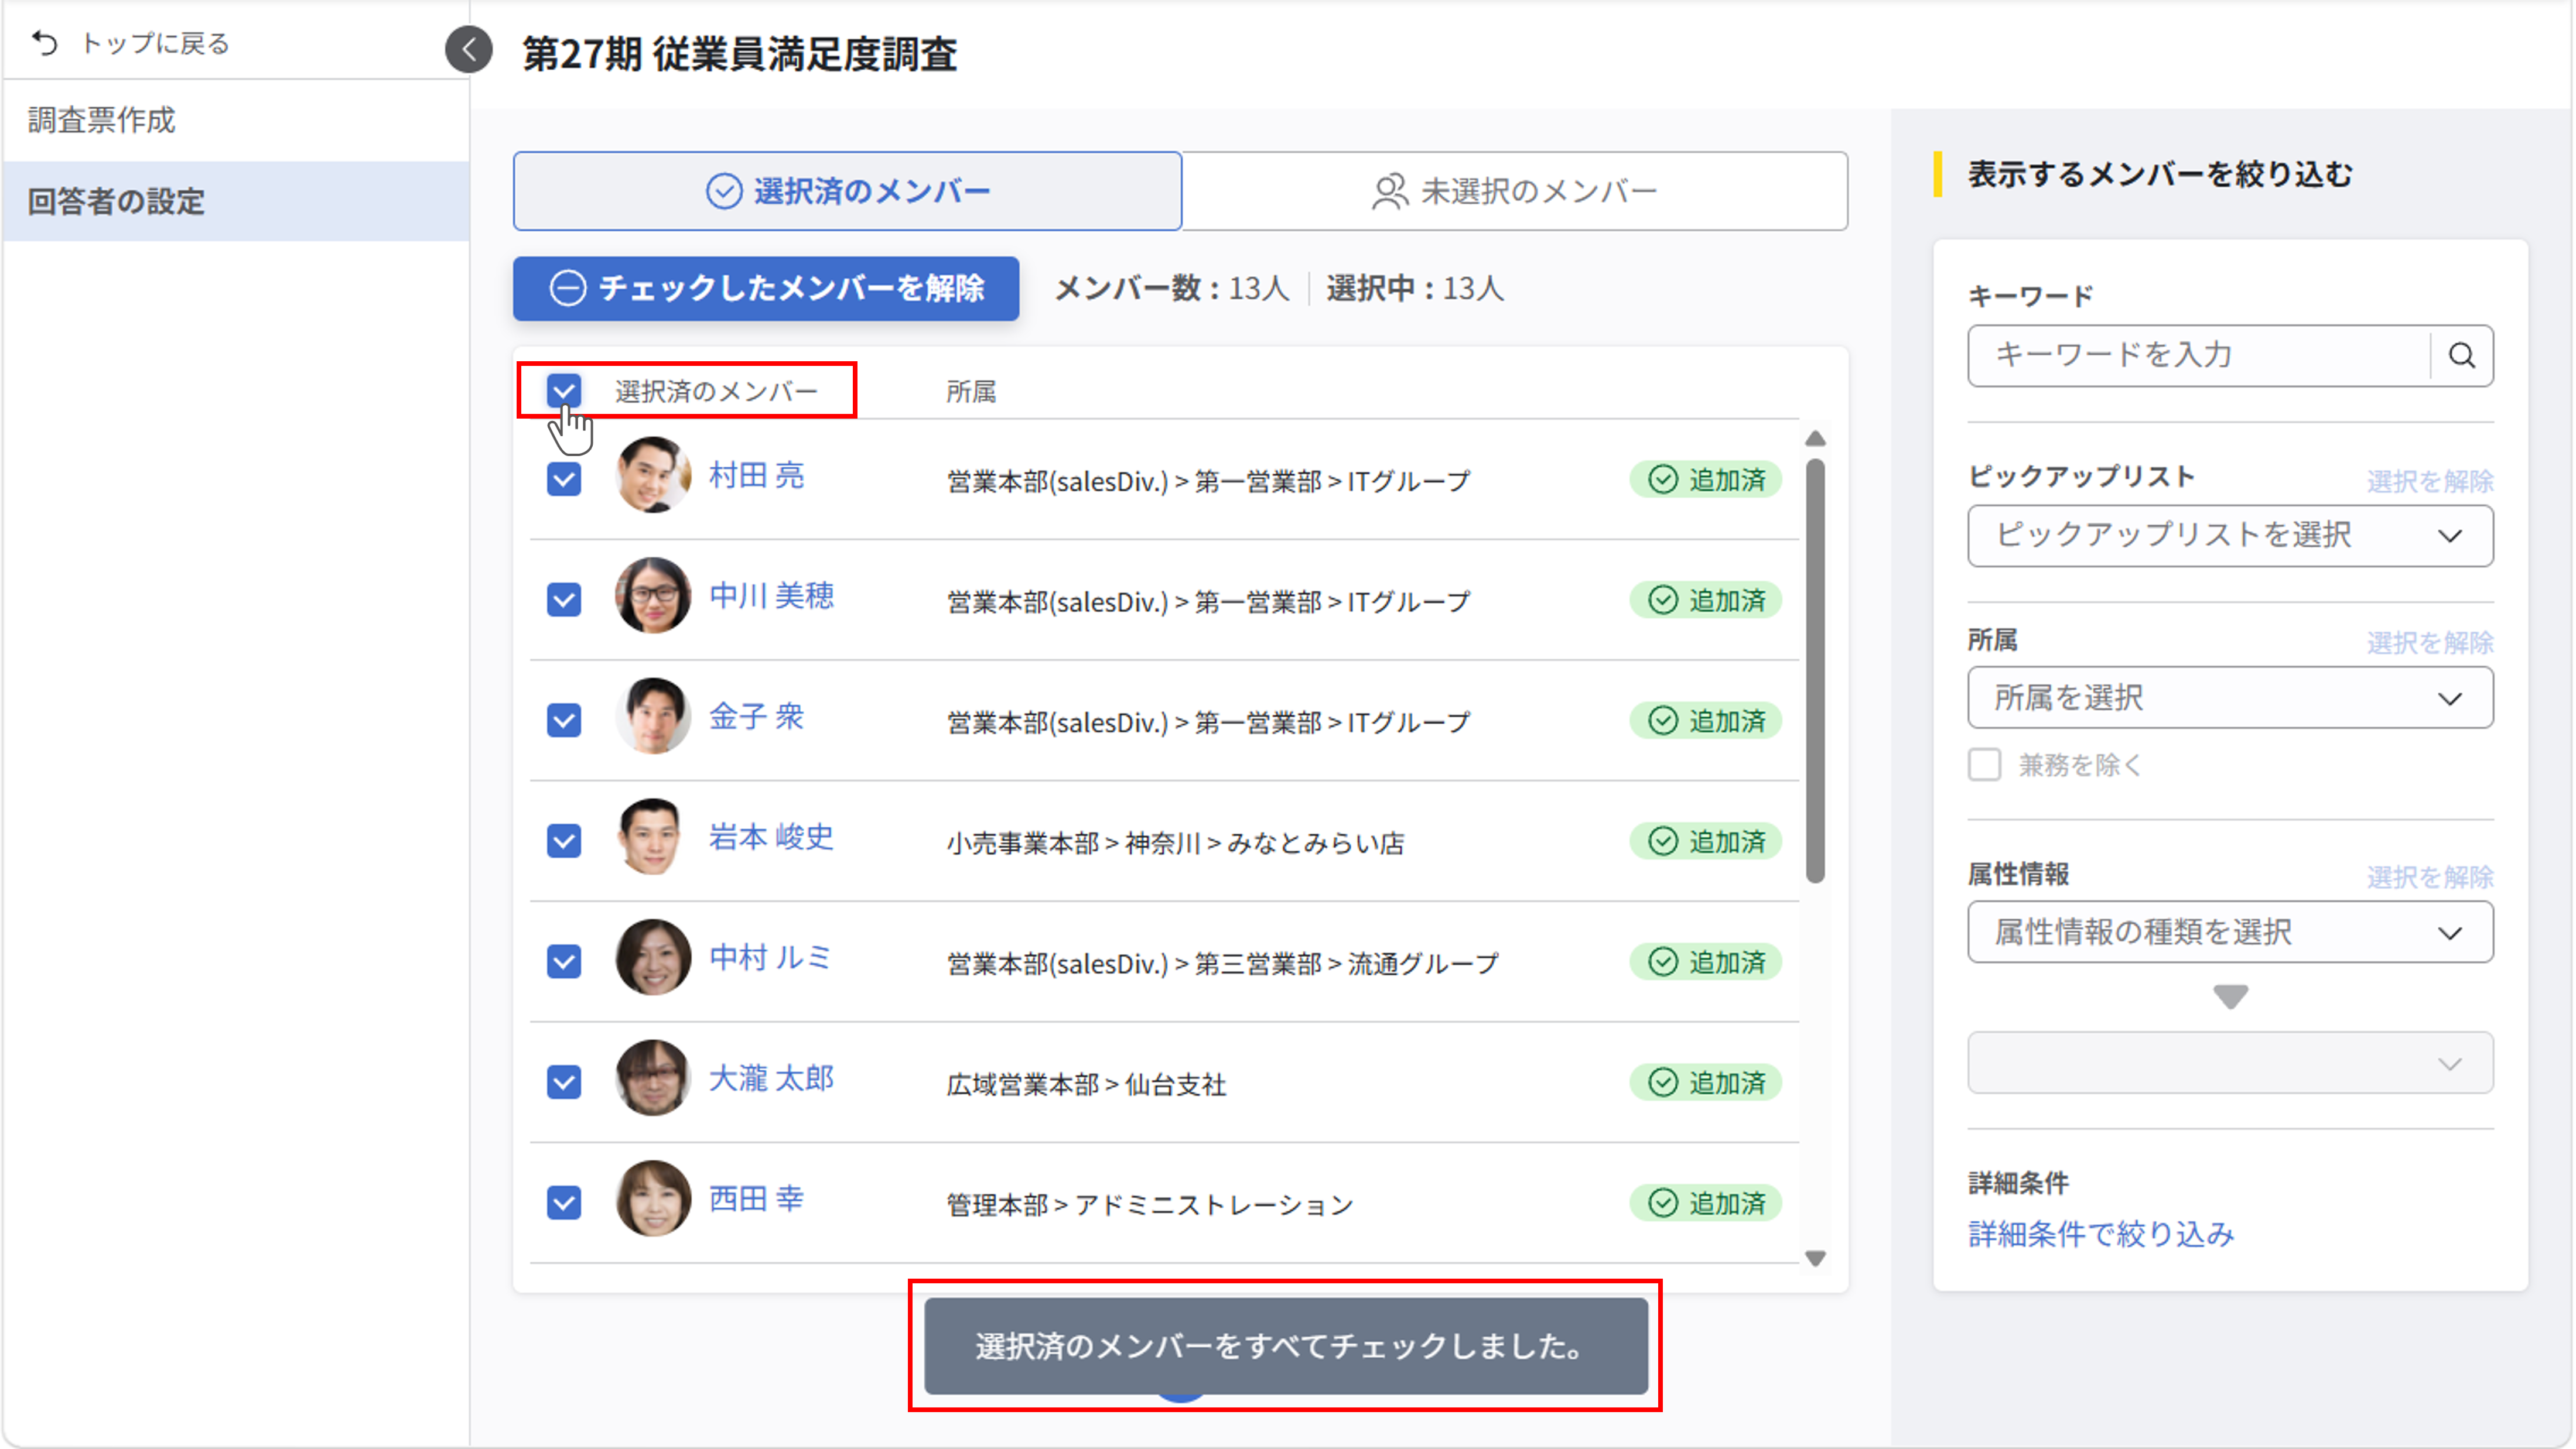Open 大瀧 太郎 name link
The height and width of the screenshot is (1449, 2576).
[x=771, y=1078]
